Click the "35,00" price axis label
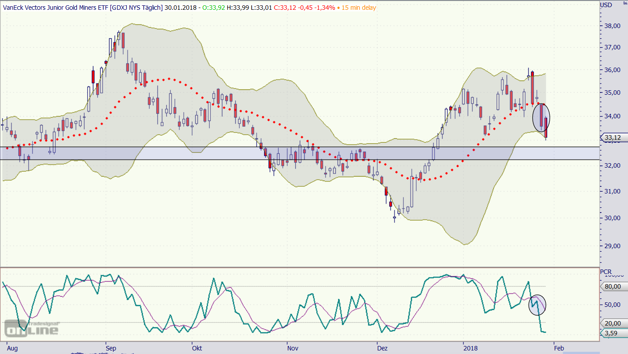Viewport: 628px width, 354px height. (612, 93)
